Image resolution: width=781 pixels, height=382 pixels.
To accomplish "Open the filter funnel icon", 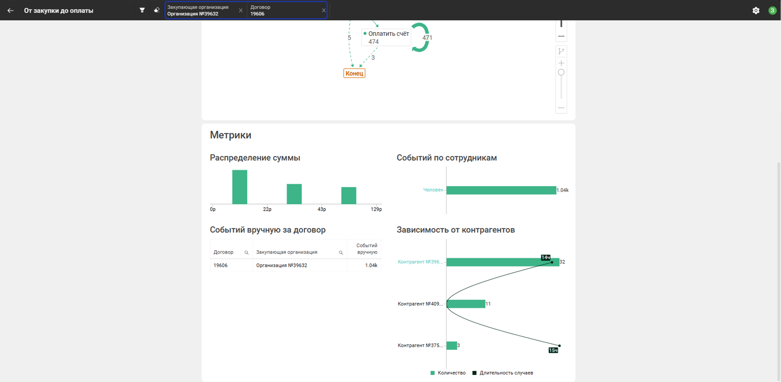I will point(142,10).
